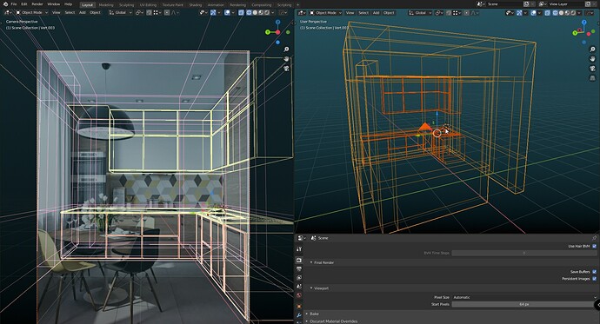Switch to the Rendering workspace tab
Image resolution: width=600 pixels, height=324 pixels.
pos(237,5)
